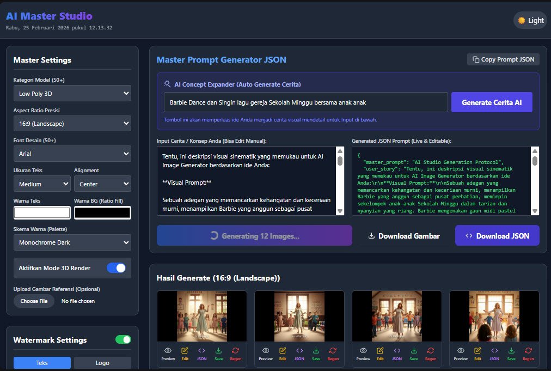551x371 pixels.
Task: Edit the fourth generated image
Action: pos(477,354)
